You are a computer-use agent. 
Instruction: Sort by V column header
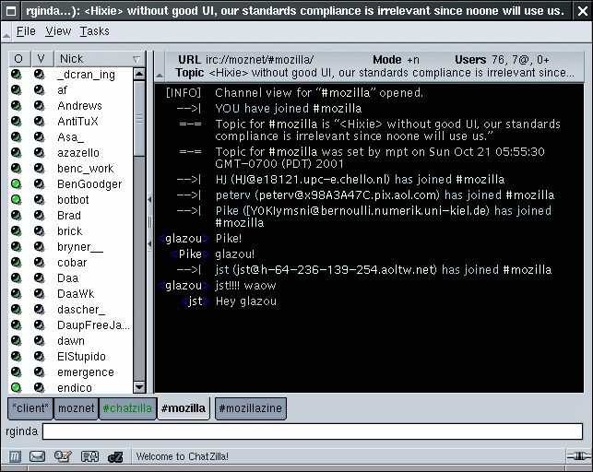pos(42,59)
